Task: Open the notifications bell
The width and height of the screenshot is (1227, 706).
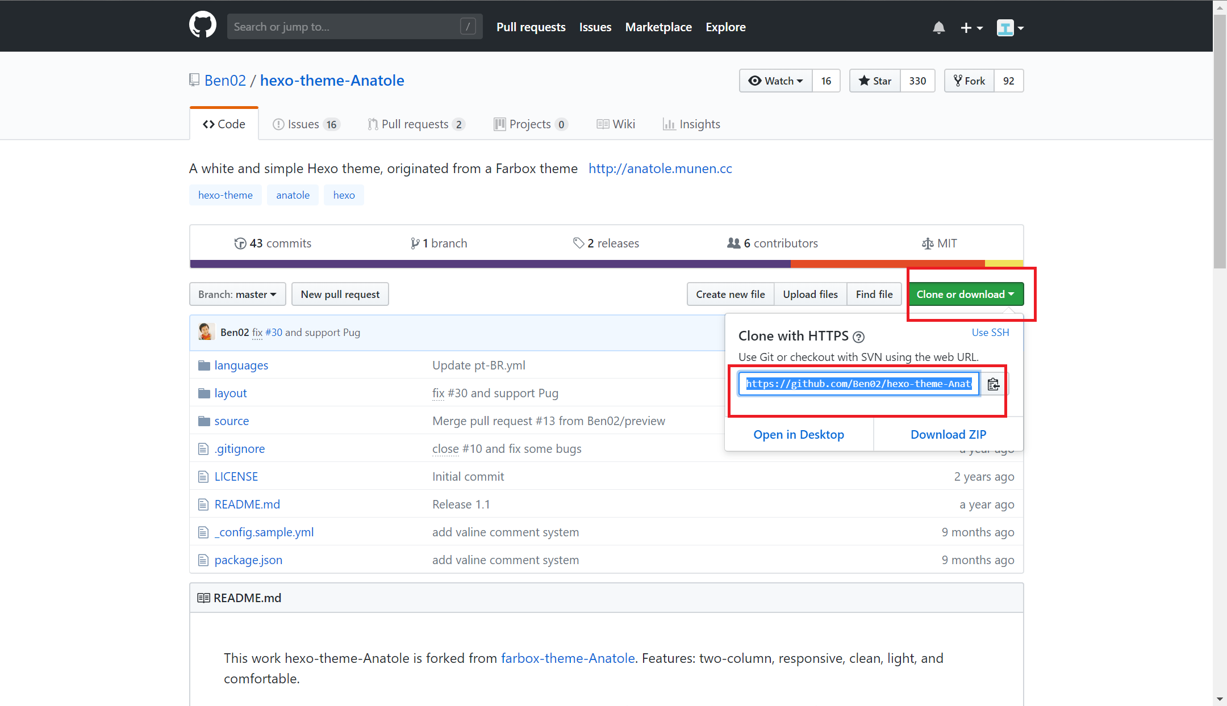Action: (938, 27)
